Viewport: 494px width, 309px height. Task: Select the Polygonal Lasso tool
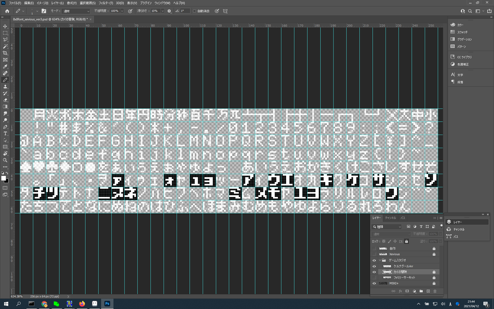(5, 40)
